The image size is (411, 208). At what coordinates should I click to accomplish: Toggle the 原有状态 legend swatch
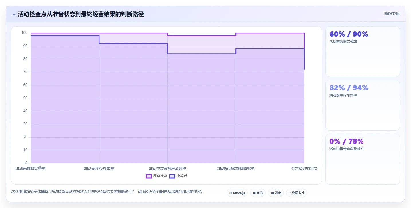coord(149,176)
